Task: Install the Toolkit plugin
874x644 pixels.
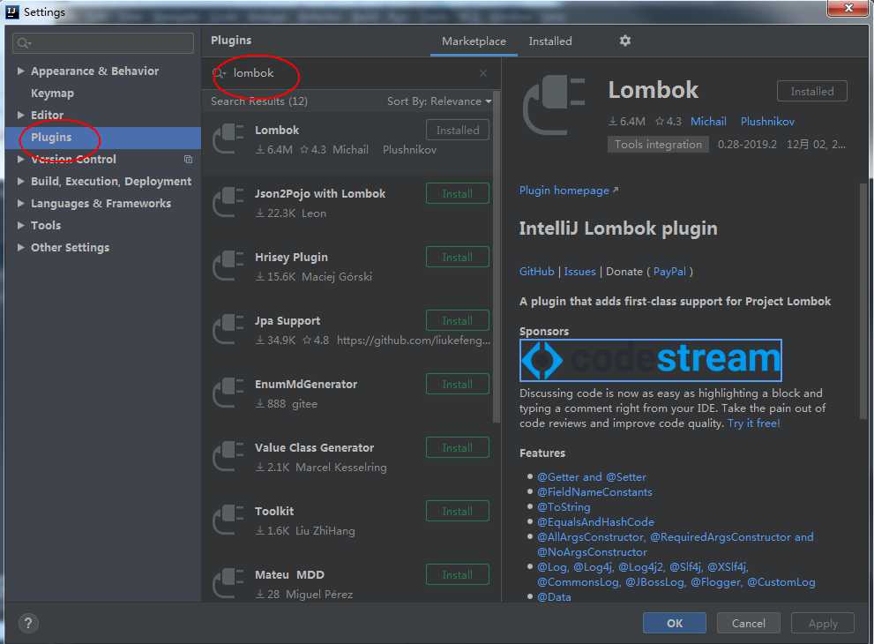Action: [x=458, y=512]
